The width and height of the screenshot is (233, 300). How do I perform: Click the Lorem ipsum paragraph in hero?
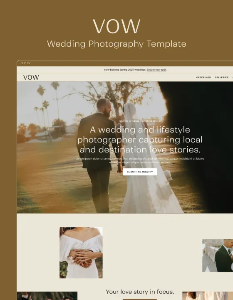pyautogui.click(x=140, y=160)
